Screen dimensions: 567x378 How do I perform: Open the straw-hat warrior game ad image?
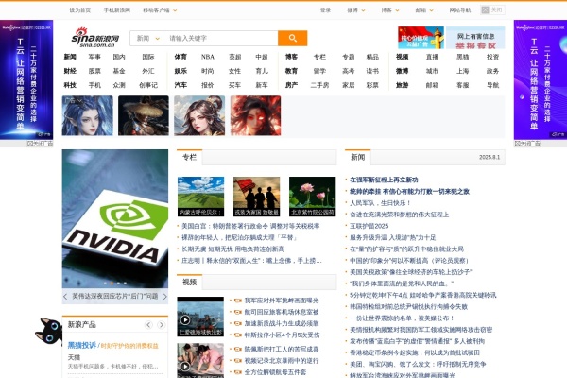pyautogui.click(x=144, y=115)
